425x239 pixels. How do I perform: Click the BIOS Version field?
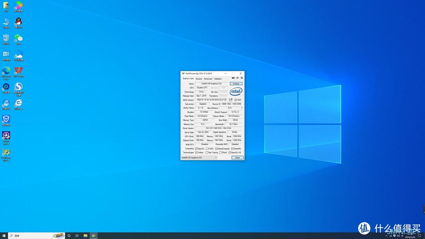tap(211, 100)
